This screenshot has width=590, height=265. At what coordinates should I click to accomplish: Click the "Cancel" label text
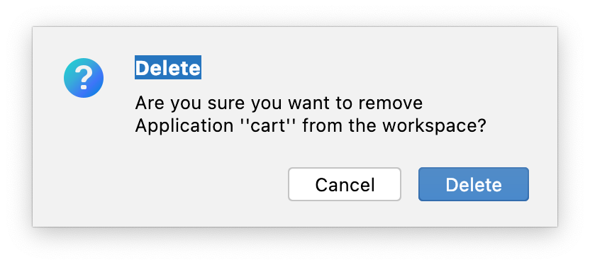[x=345, y=184]
